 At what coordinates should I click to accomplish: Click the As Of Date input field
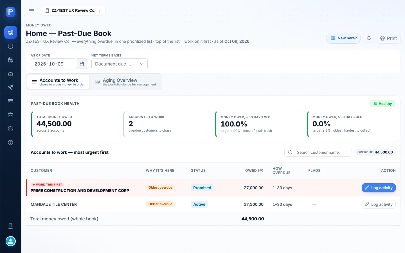coord(54,64)
